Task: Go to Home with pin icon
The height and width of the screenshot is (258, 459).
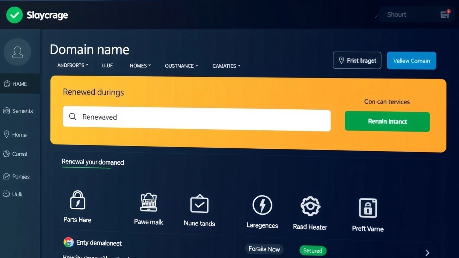Action: pyautogui.click(x=15, y=135)
